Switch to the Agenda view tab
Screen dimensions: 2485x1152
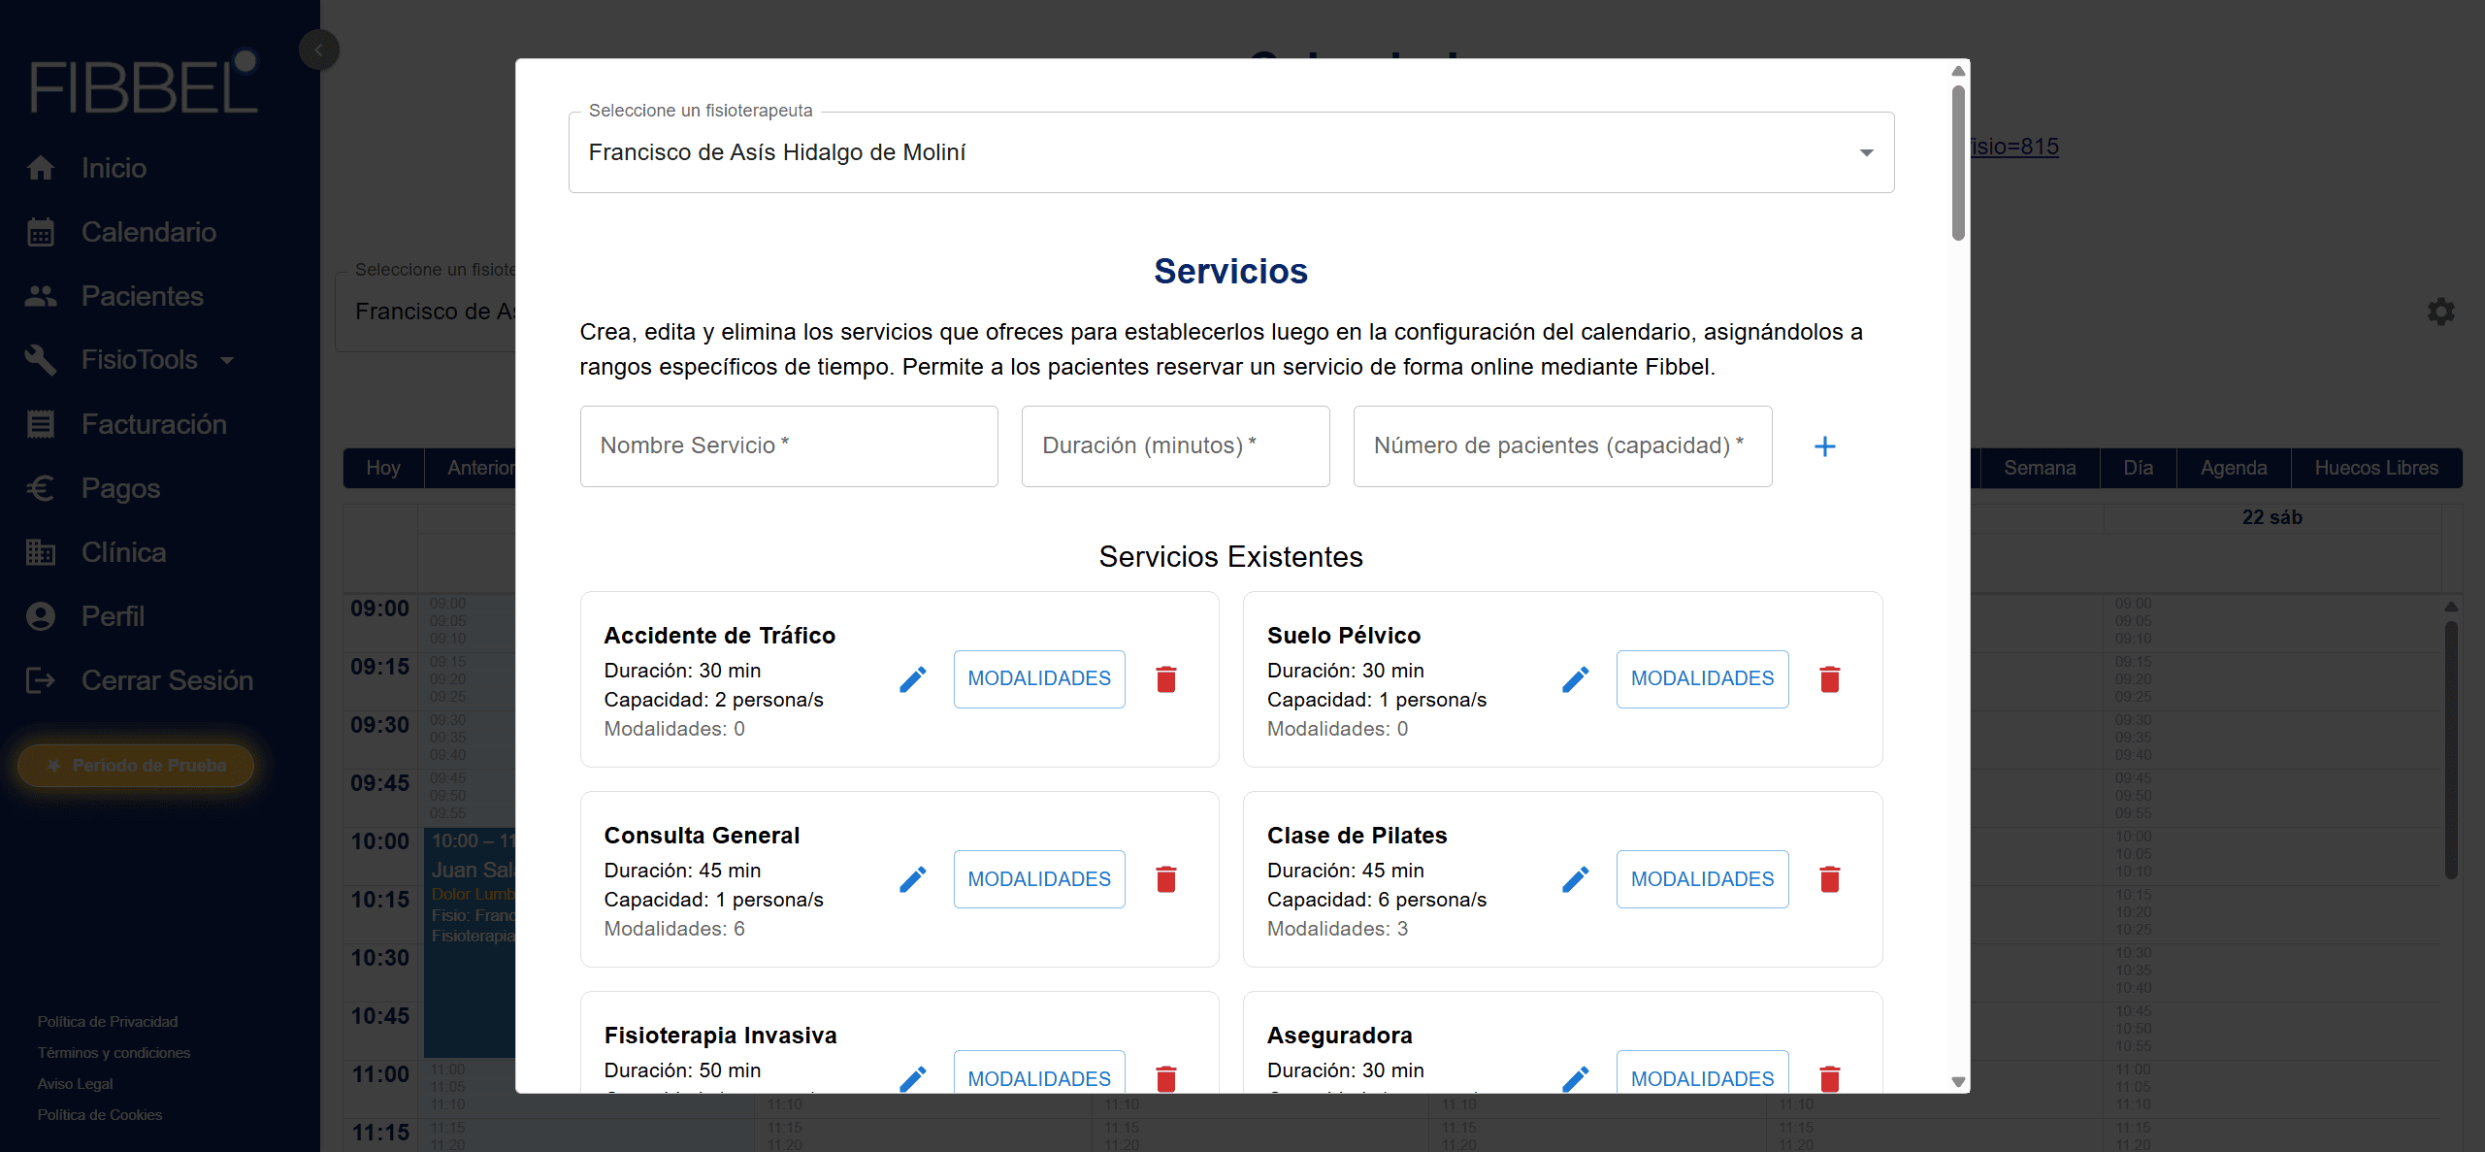coord(2233,468)
